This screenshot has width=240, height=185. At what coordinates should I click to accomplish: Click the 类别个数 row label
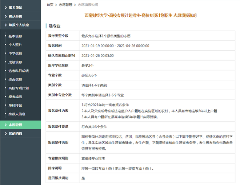(x=55, y=85)
